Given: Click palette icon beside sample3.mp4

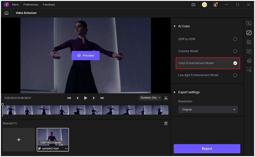Looking at the screenshot, I should [40, 149].
